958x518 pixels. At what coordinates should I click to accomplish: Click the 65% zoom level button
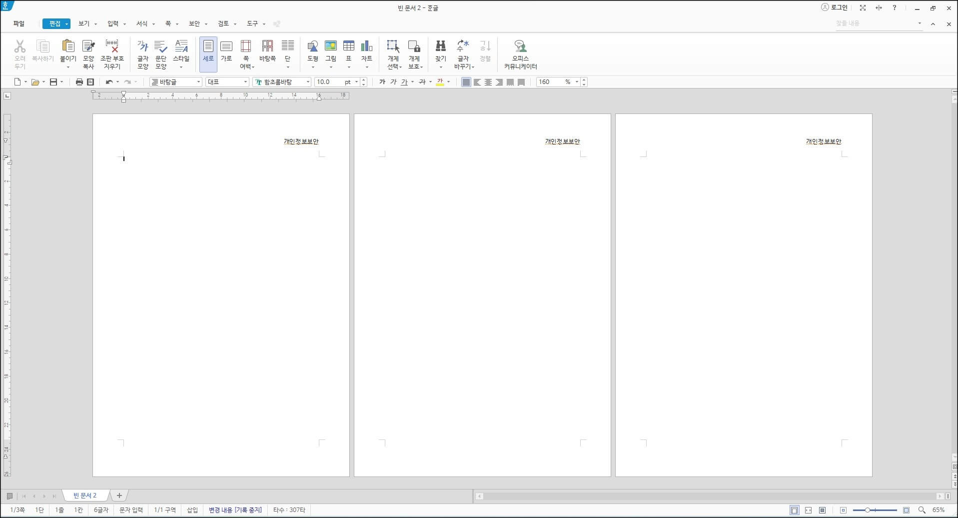[x=939, y=510]
